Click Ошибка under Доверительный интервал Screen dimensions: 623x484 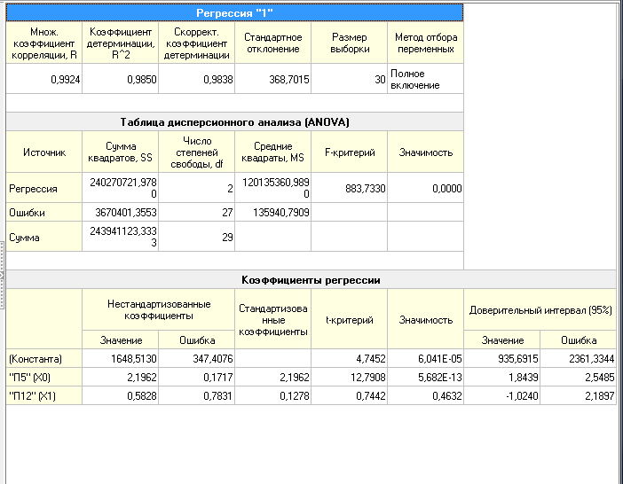(578, 340)
